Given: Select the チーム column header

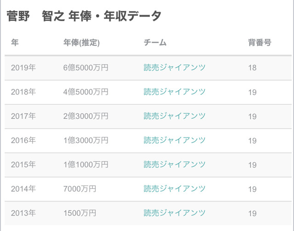Looking at the screenshot, I should [x=155, y=43].
